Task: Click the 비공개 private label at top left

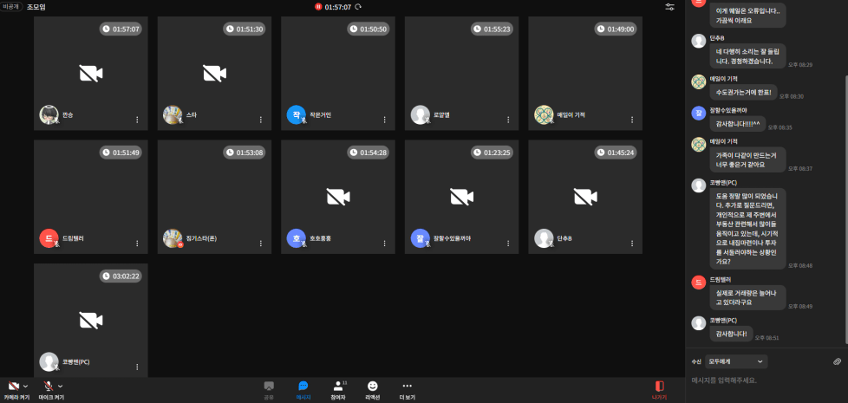Action: 12,6
